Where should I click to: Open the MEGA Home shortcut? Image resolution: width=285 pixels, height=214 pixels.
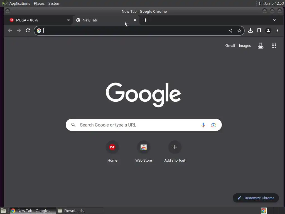click(x=112, y=152)
